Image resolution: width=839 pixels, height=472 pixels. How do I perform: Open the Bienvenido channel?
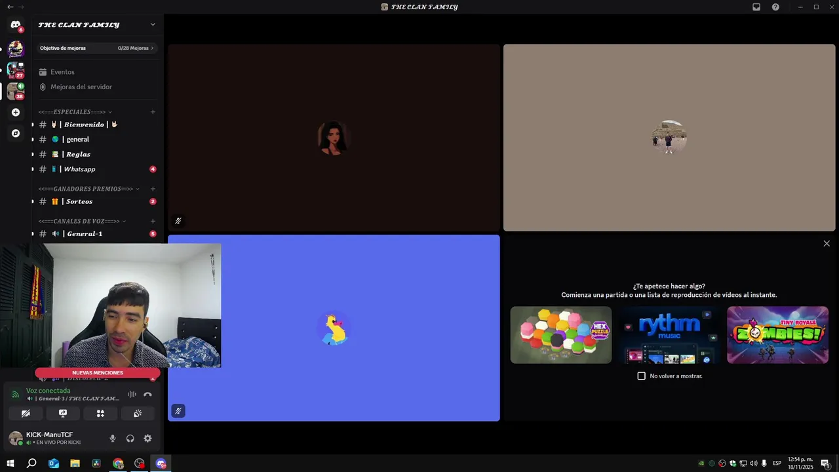96,125
